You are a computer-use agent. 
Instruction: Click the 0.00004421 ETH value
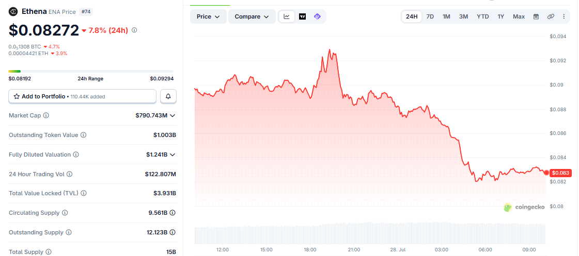point(28,54)
